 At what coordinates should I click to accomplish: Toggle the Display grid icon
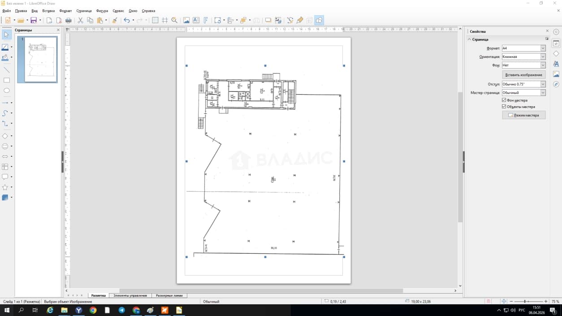[155, 20]
